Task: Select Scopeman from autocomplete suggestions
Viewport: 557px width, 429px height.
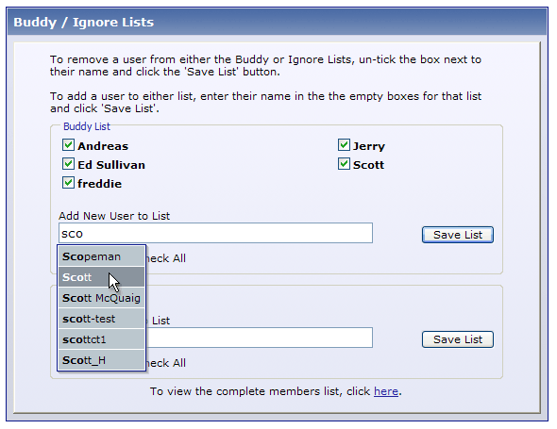Action: pyautogui.click(x=101, y=256)
